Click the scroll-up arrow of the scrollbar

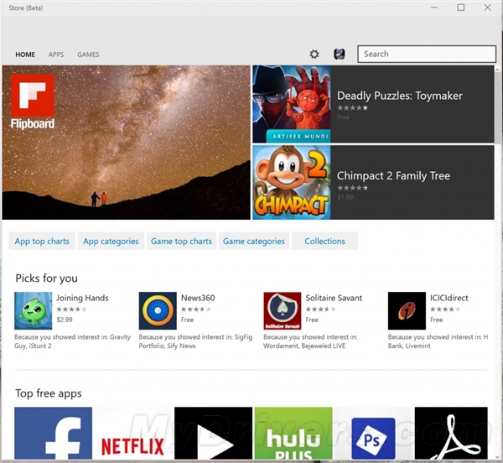click(497, 70)
